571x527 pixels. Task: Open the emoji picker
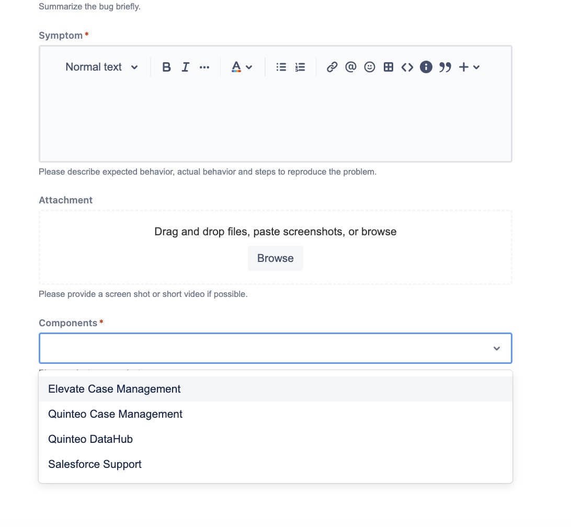[370, 67]
